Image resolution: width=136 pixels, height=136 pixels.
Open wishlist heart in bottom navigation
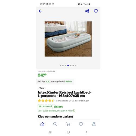point(81,124)
